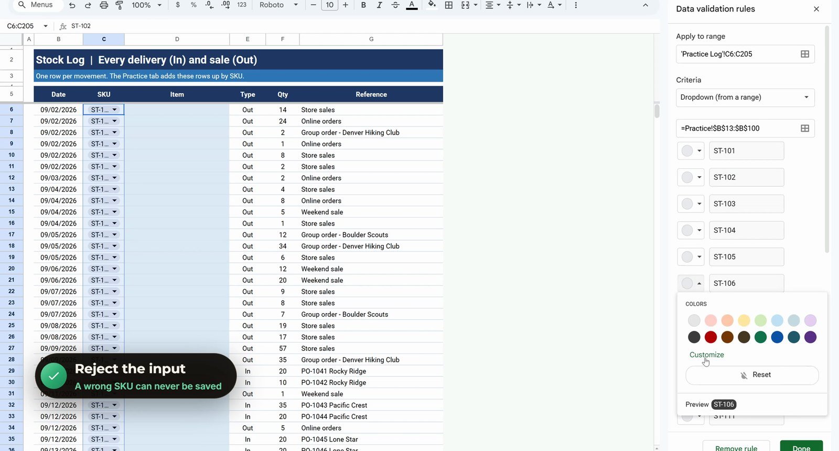Collapse the toolbar with the chevron
The image size is (839, 451).
pos(646,5)
